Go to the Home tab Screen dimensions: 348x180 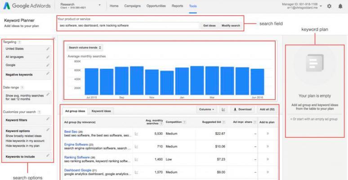click(x=114, y=6)
